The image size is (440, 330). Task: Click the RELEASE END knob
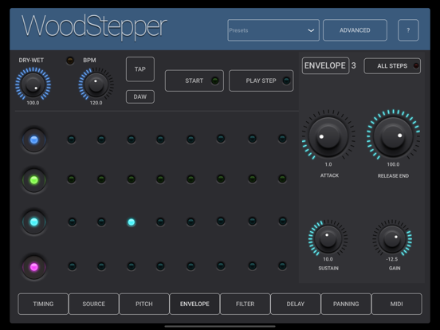click(393, 136)
